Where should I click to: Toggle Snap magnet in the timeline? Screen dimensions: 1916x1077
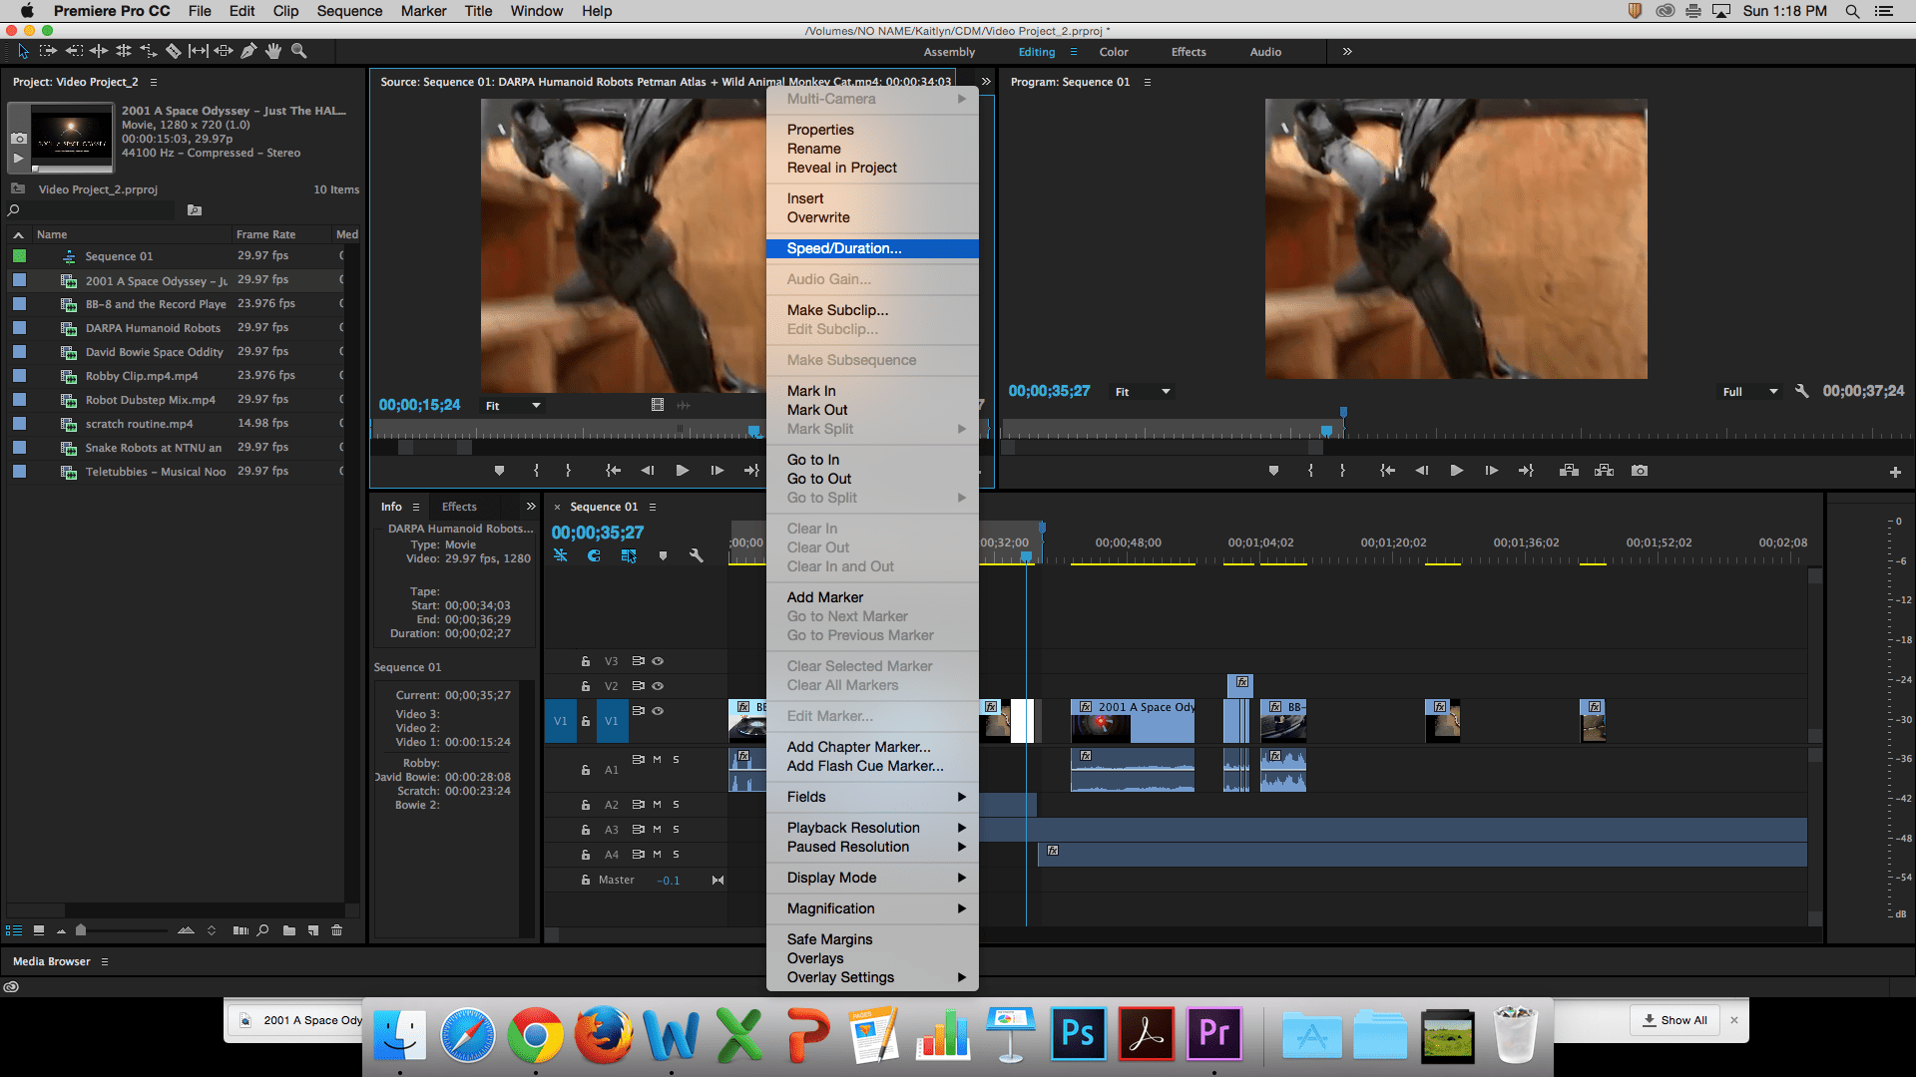[594, 556]
